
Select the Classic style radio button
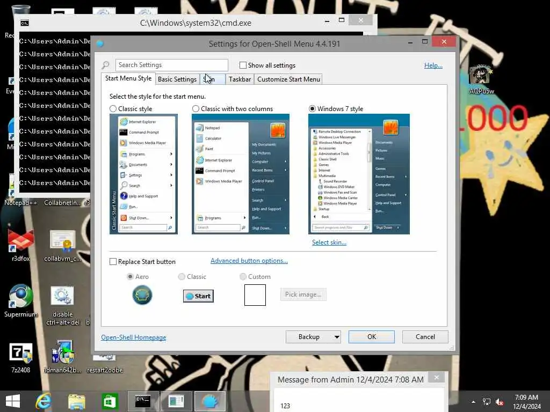click(113, 108)
